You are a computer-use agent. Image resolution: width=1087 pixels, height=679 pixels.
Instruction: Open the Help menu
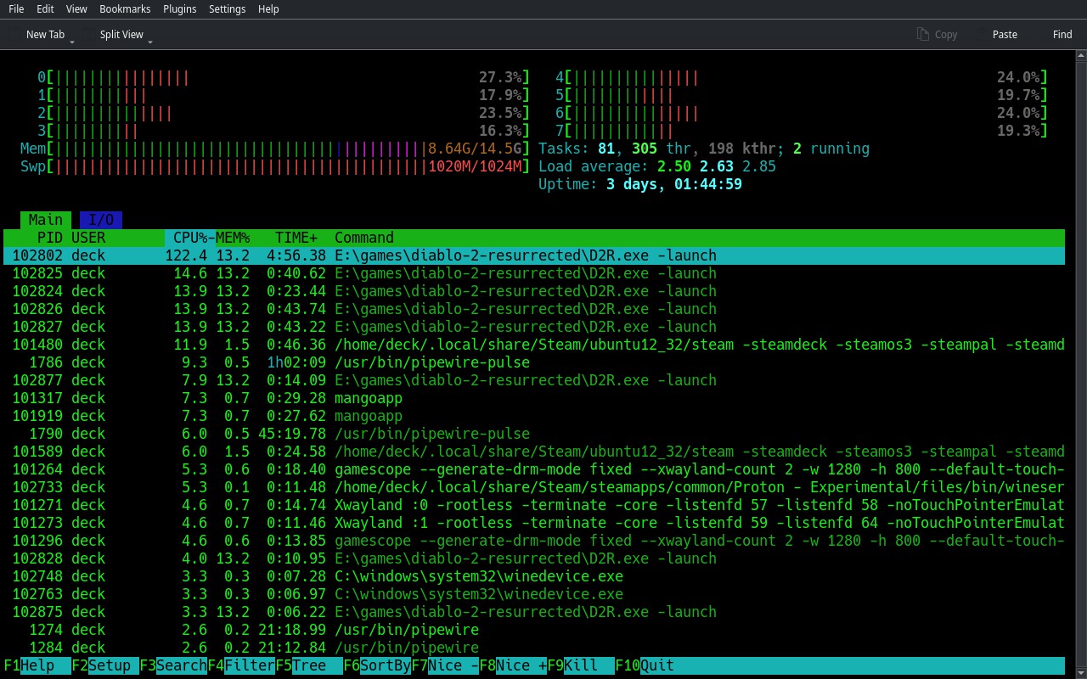pyautogui.click(x=268, y=8)
